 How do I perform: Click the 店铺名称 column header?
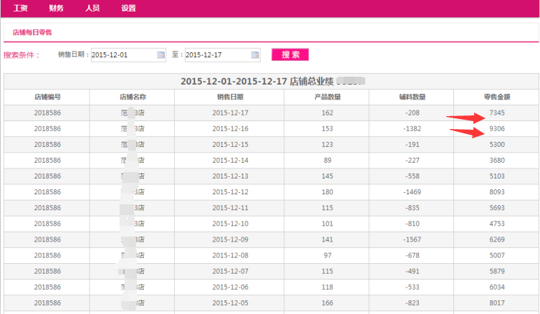tap(133, 97)
